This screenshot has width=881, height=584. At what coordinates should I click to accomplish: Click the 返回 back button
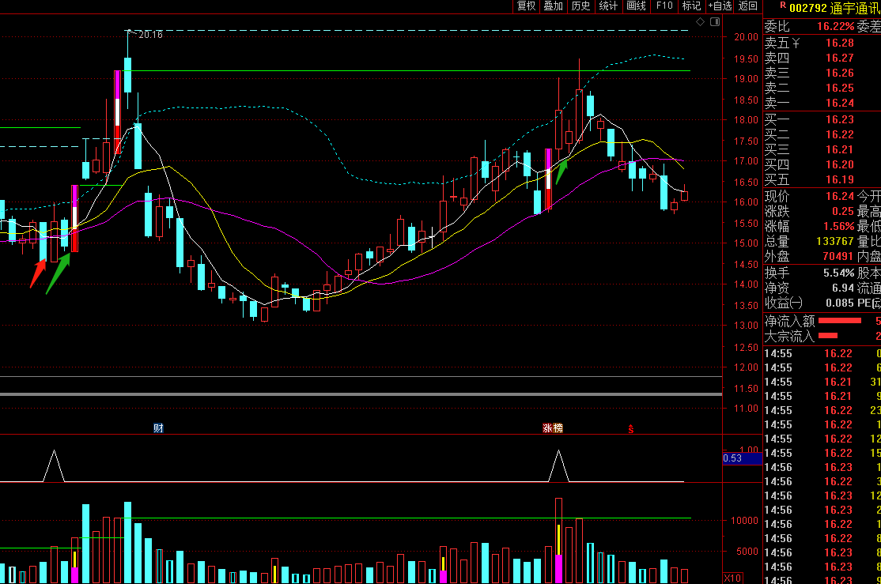point(748,6)
